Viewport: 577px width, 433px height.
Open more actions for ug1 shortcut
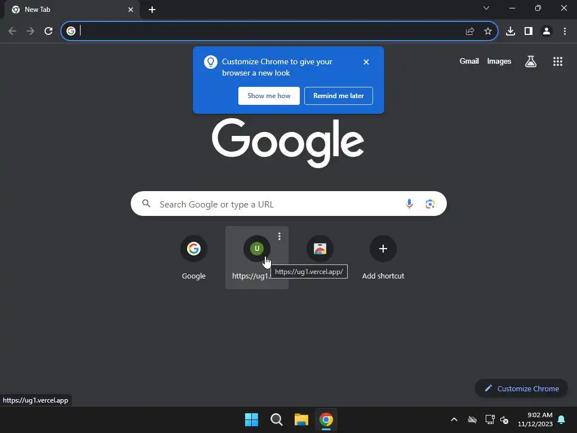point(279,236)
